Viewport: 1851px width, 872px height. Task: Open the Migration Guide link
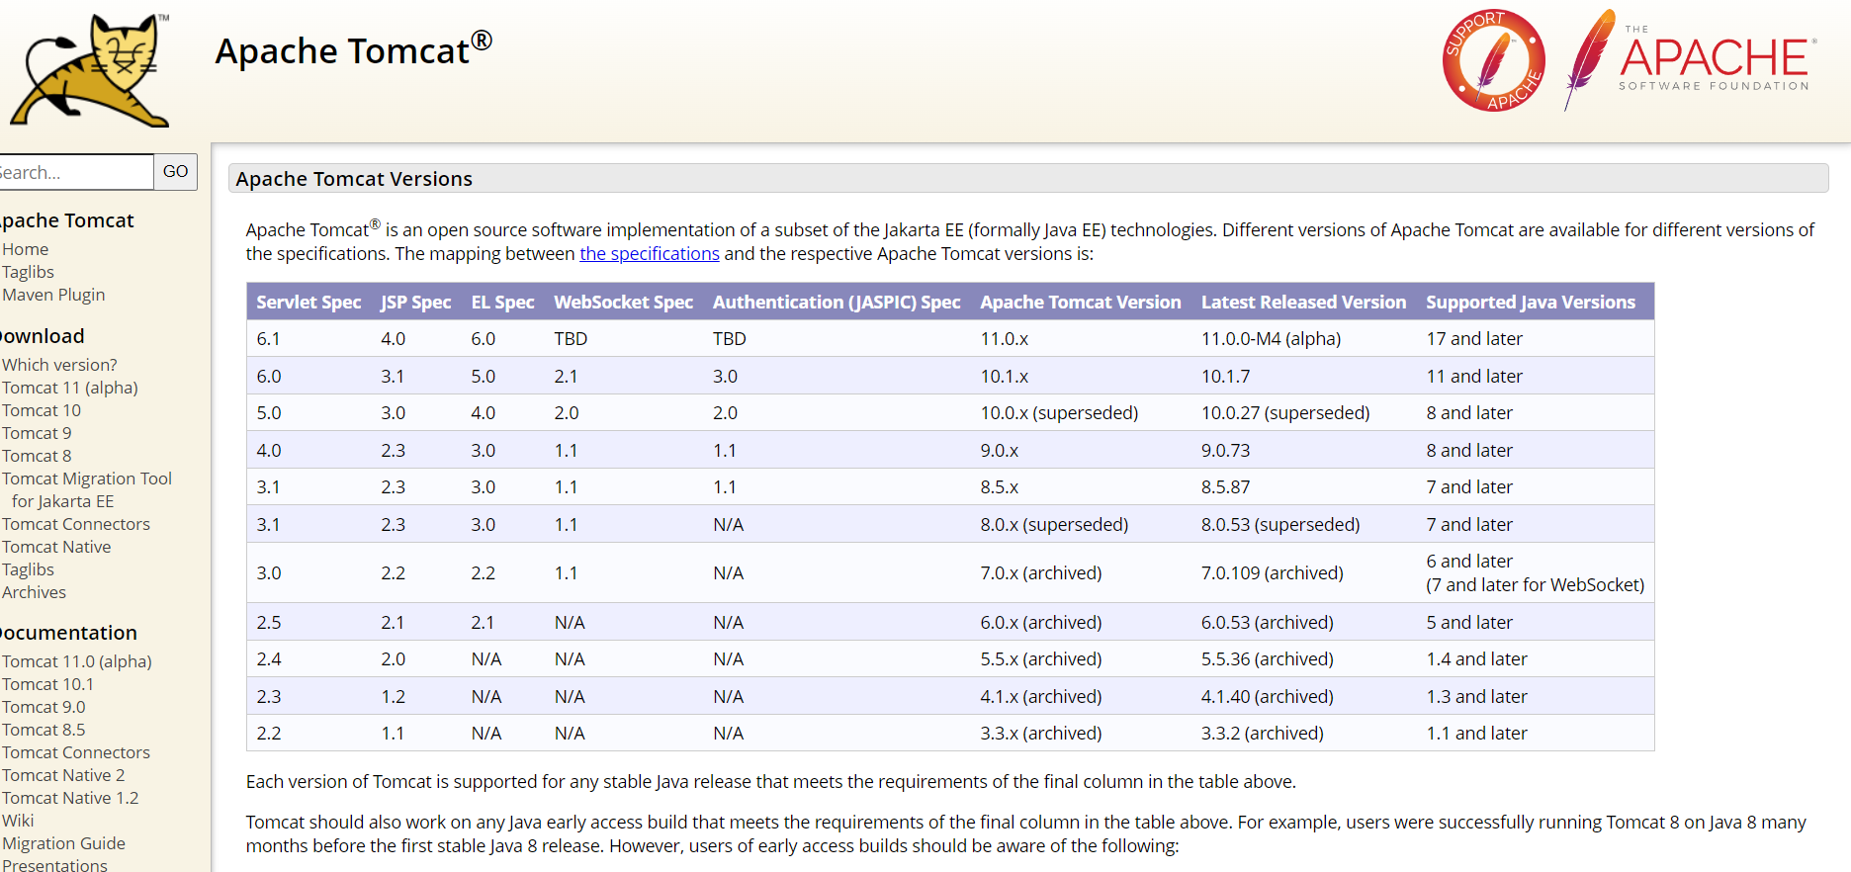(63, 843)
